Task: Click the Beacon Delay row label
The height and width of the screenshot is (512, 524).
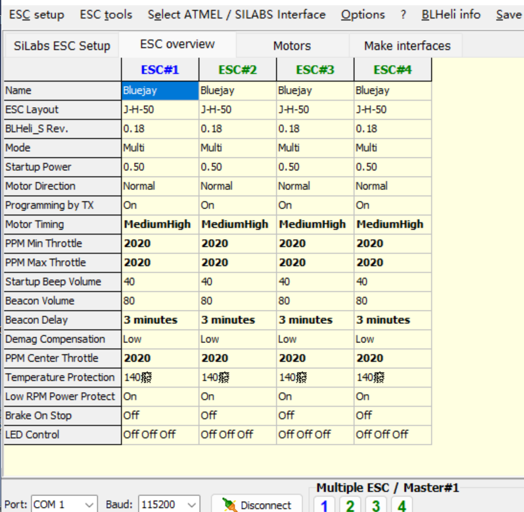Action: 63,319
